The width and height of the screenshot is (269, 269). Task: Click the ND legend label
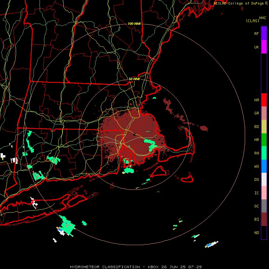pos(256,233)
